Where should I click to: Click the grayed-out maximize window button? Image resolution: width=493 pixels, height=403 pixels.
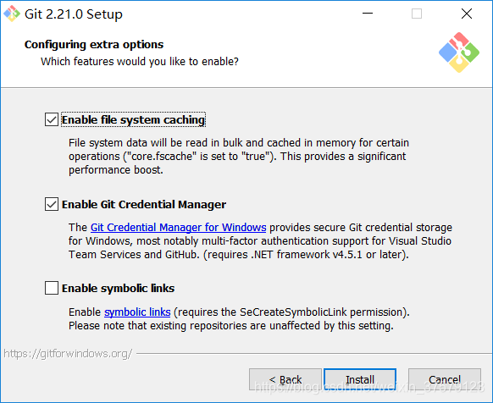[417, 14]
